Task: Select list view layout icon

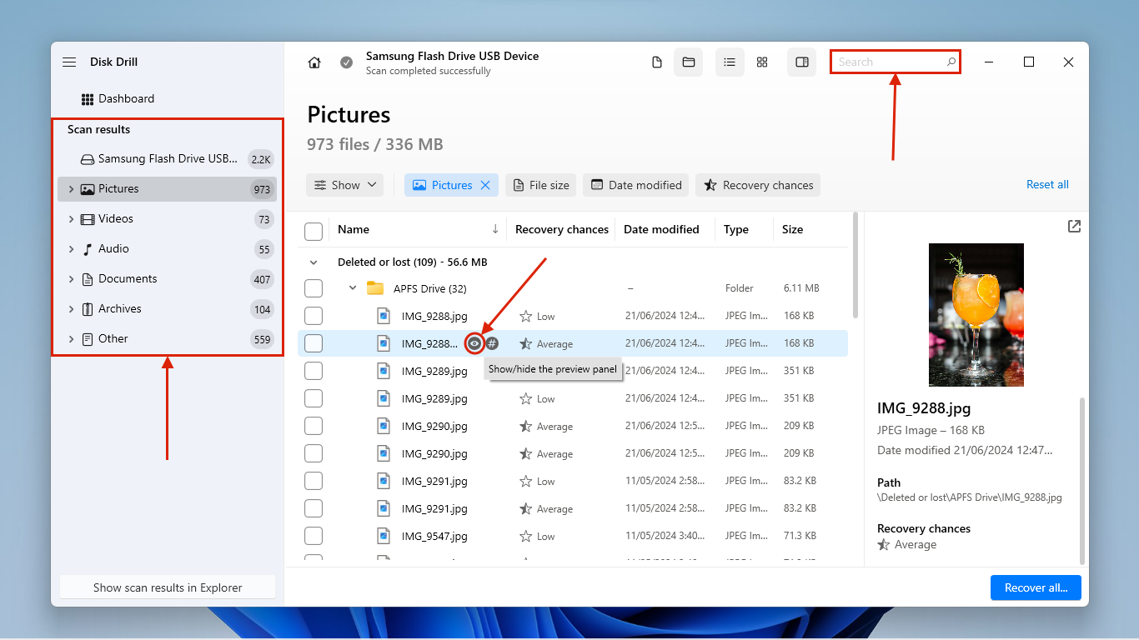Action: pos(730,62)
